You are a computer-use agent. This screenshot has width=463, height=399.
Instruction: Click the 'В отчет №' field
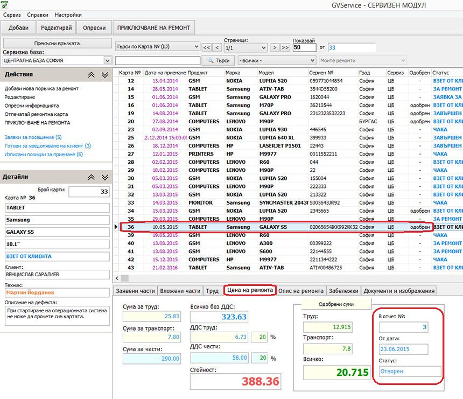click(403, 327)
